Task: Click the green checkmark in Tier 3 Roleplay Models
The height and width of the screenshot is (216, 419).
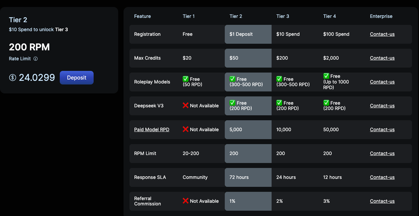Action: click(x=280, y=79)
